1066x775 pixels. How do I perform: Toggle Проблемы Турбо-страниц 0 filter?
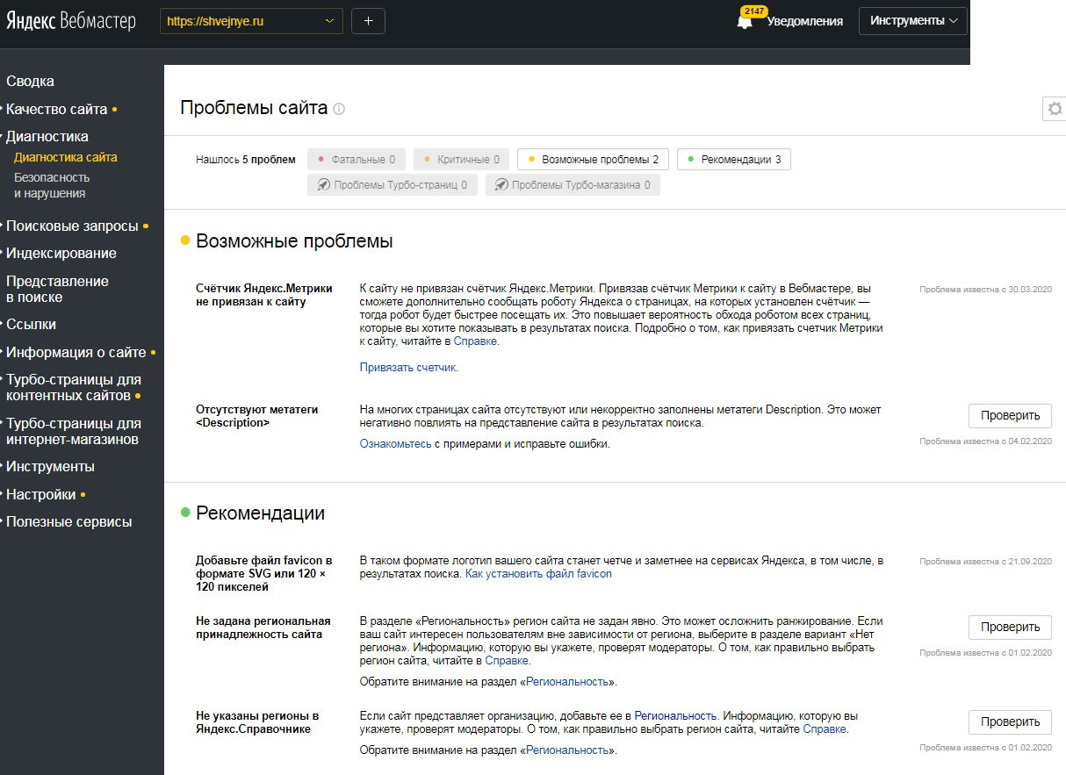tap(393, 185)
